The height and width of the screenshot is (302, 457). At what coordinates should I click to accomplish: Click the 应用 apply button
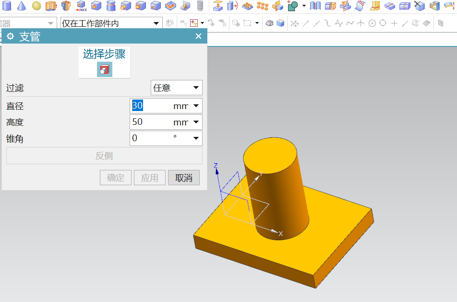pos(149,178)
